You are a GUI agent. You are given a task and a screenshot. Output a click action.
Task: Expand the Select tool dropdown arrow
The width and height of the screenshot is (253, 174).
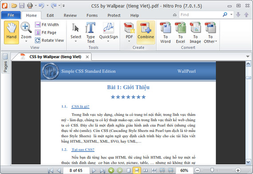click(x=75, y=41)
